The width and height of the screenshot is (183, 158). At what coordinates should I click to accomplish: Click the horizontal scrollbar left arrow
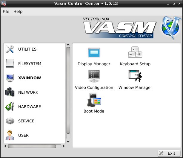click(5, 146)
